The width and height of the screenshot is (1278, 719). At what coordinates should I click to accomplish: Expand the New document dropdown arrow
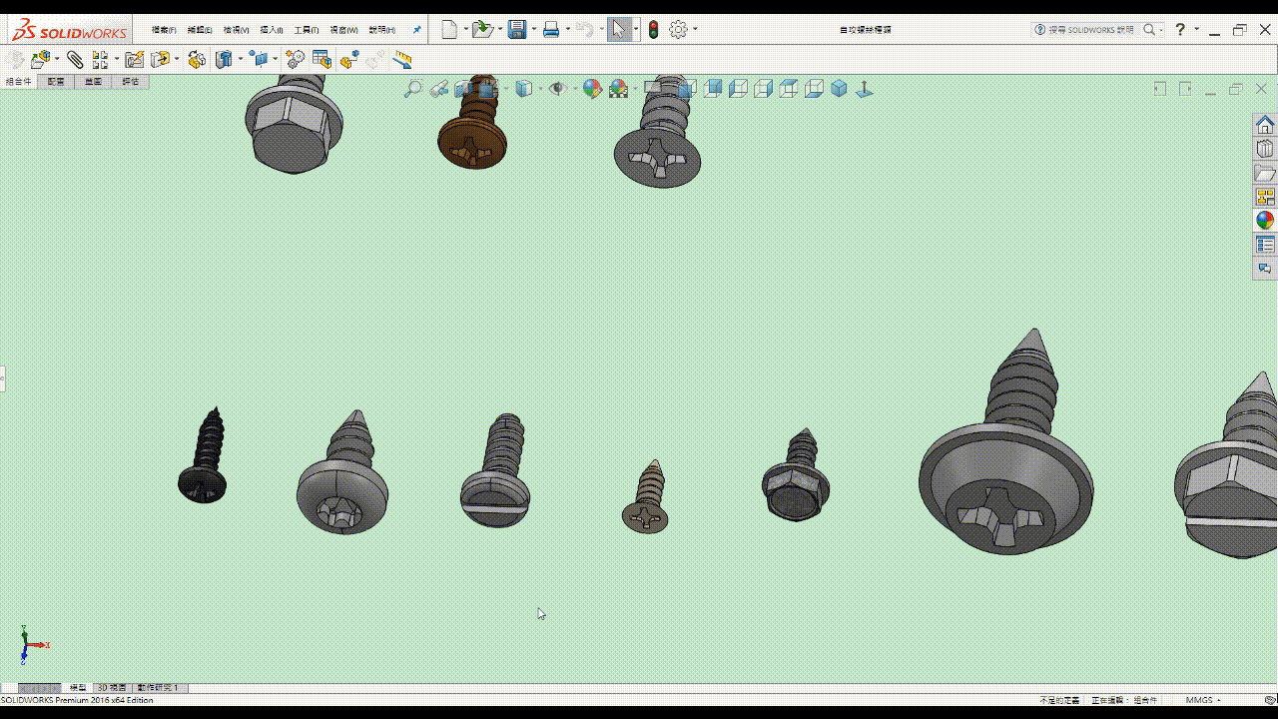465,30
